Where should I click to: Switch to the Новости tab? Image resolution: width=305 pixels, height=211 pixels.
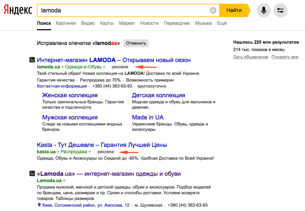(x=149, y=23)
